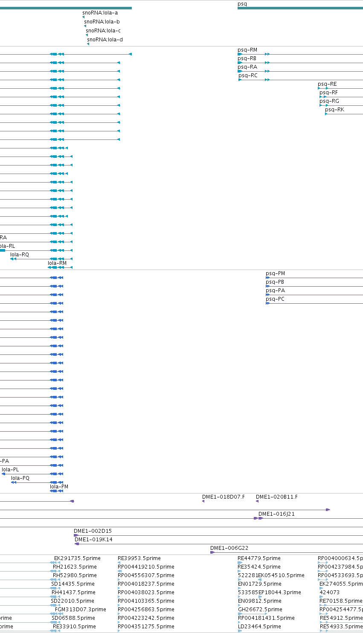363x633 pixels.
Task: Select clone DME1-019K14
Action: click(x=93, y=540)
